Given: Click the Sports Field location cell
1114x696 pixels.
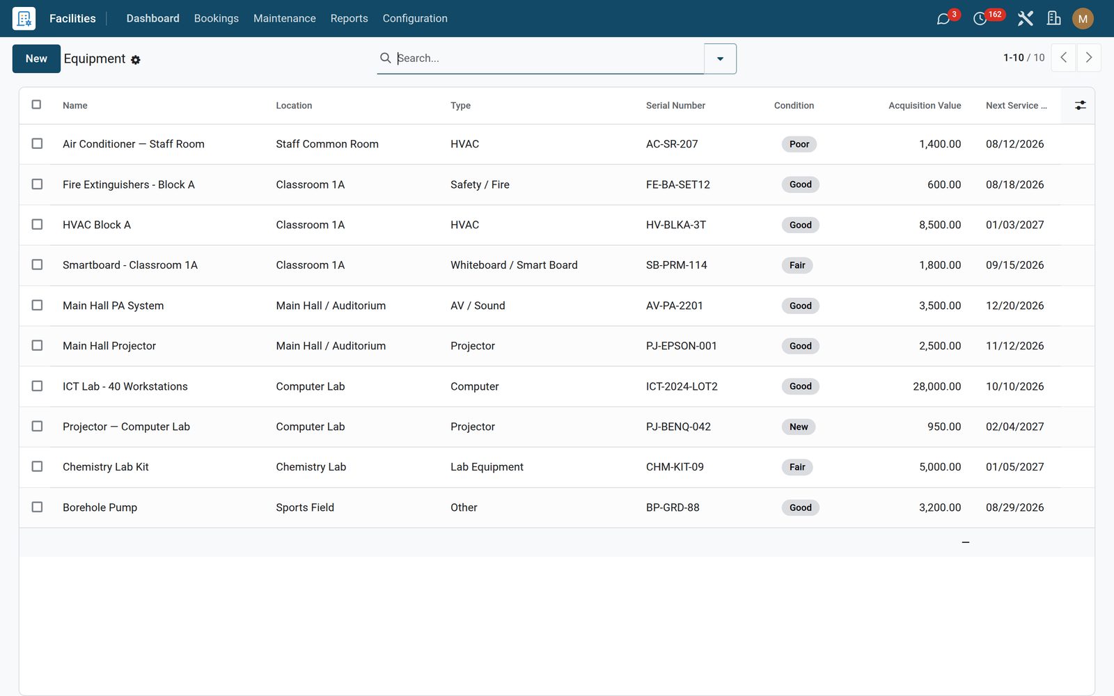Looking at the screenshot, I should (305, 507).
